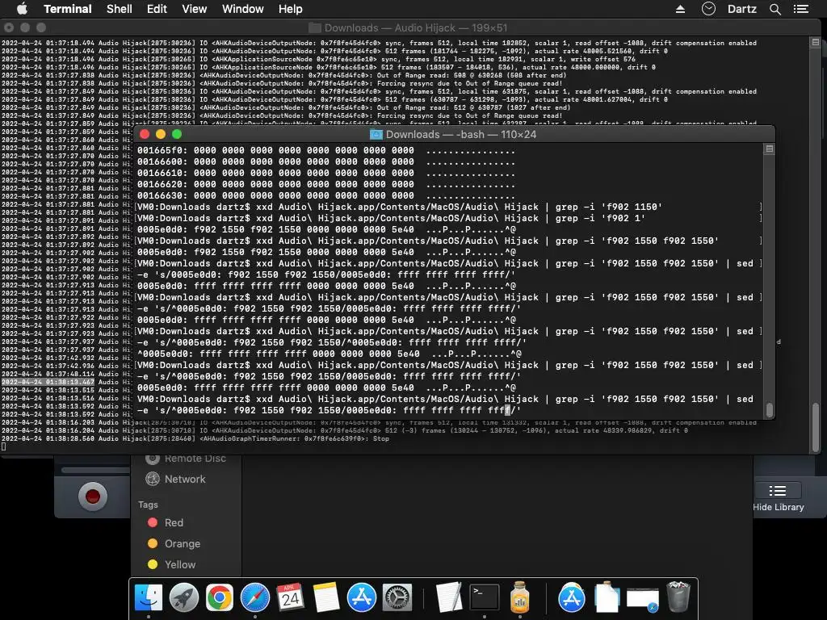Click the Tags heading in Finder sidebar

(x=149, y=505)
